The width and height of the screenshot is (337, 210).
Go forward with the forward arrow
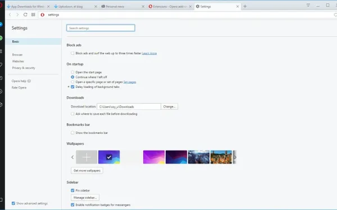(17, 15)
